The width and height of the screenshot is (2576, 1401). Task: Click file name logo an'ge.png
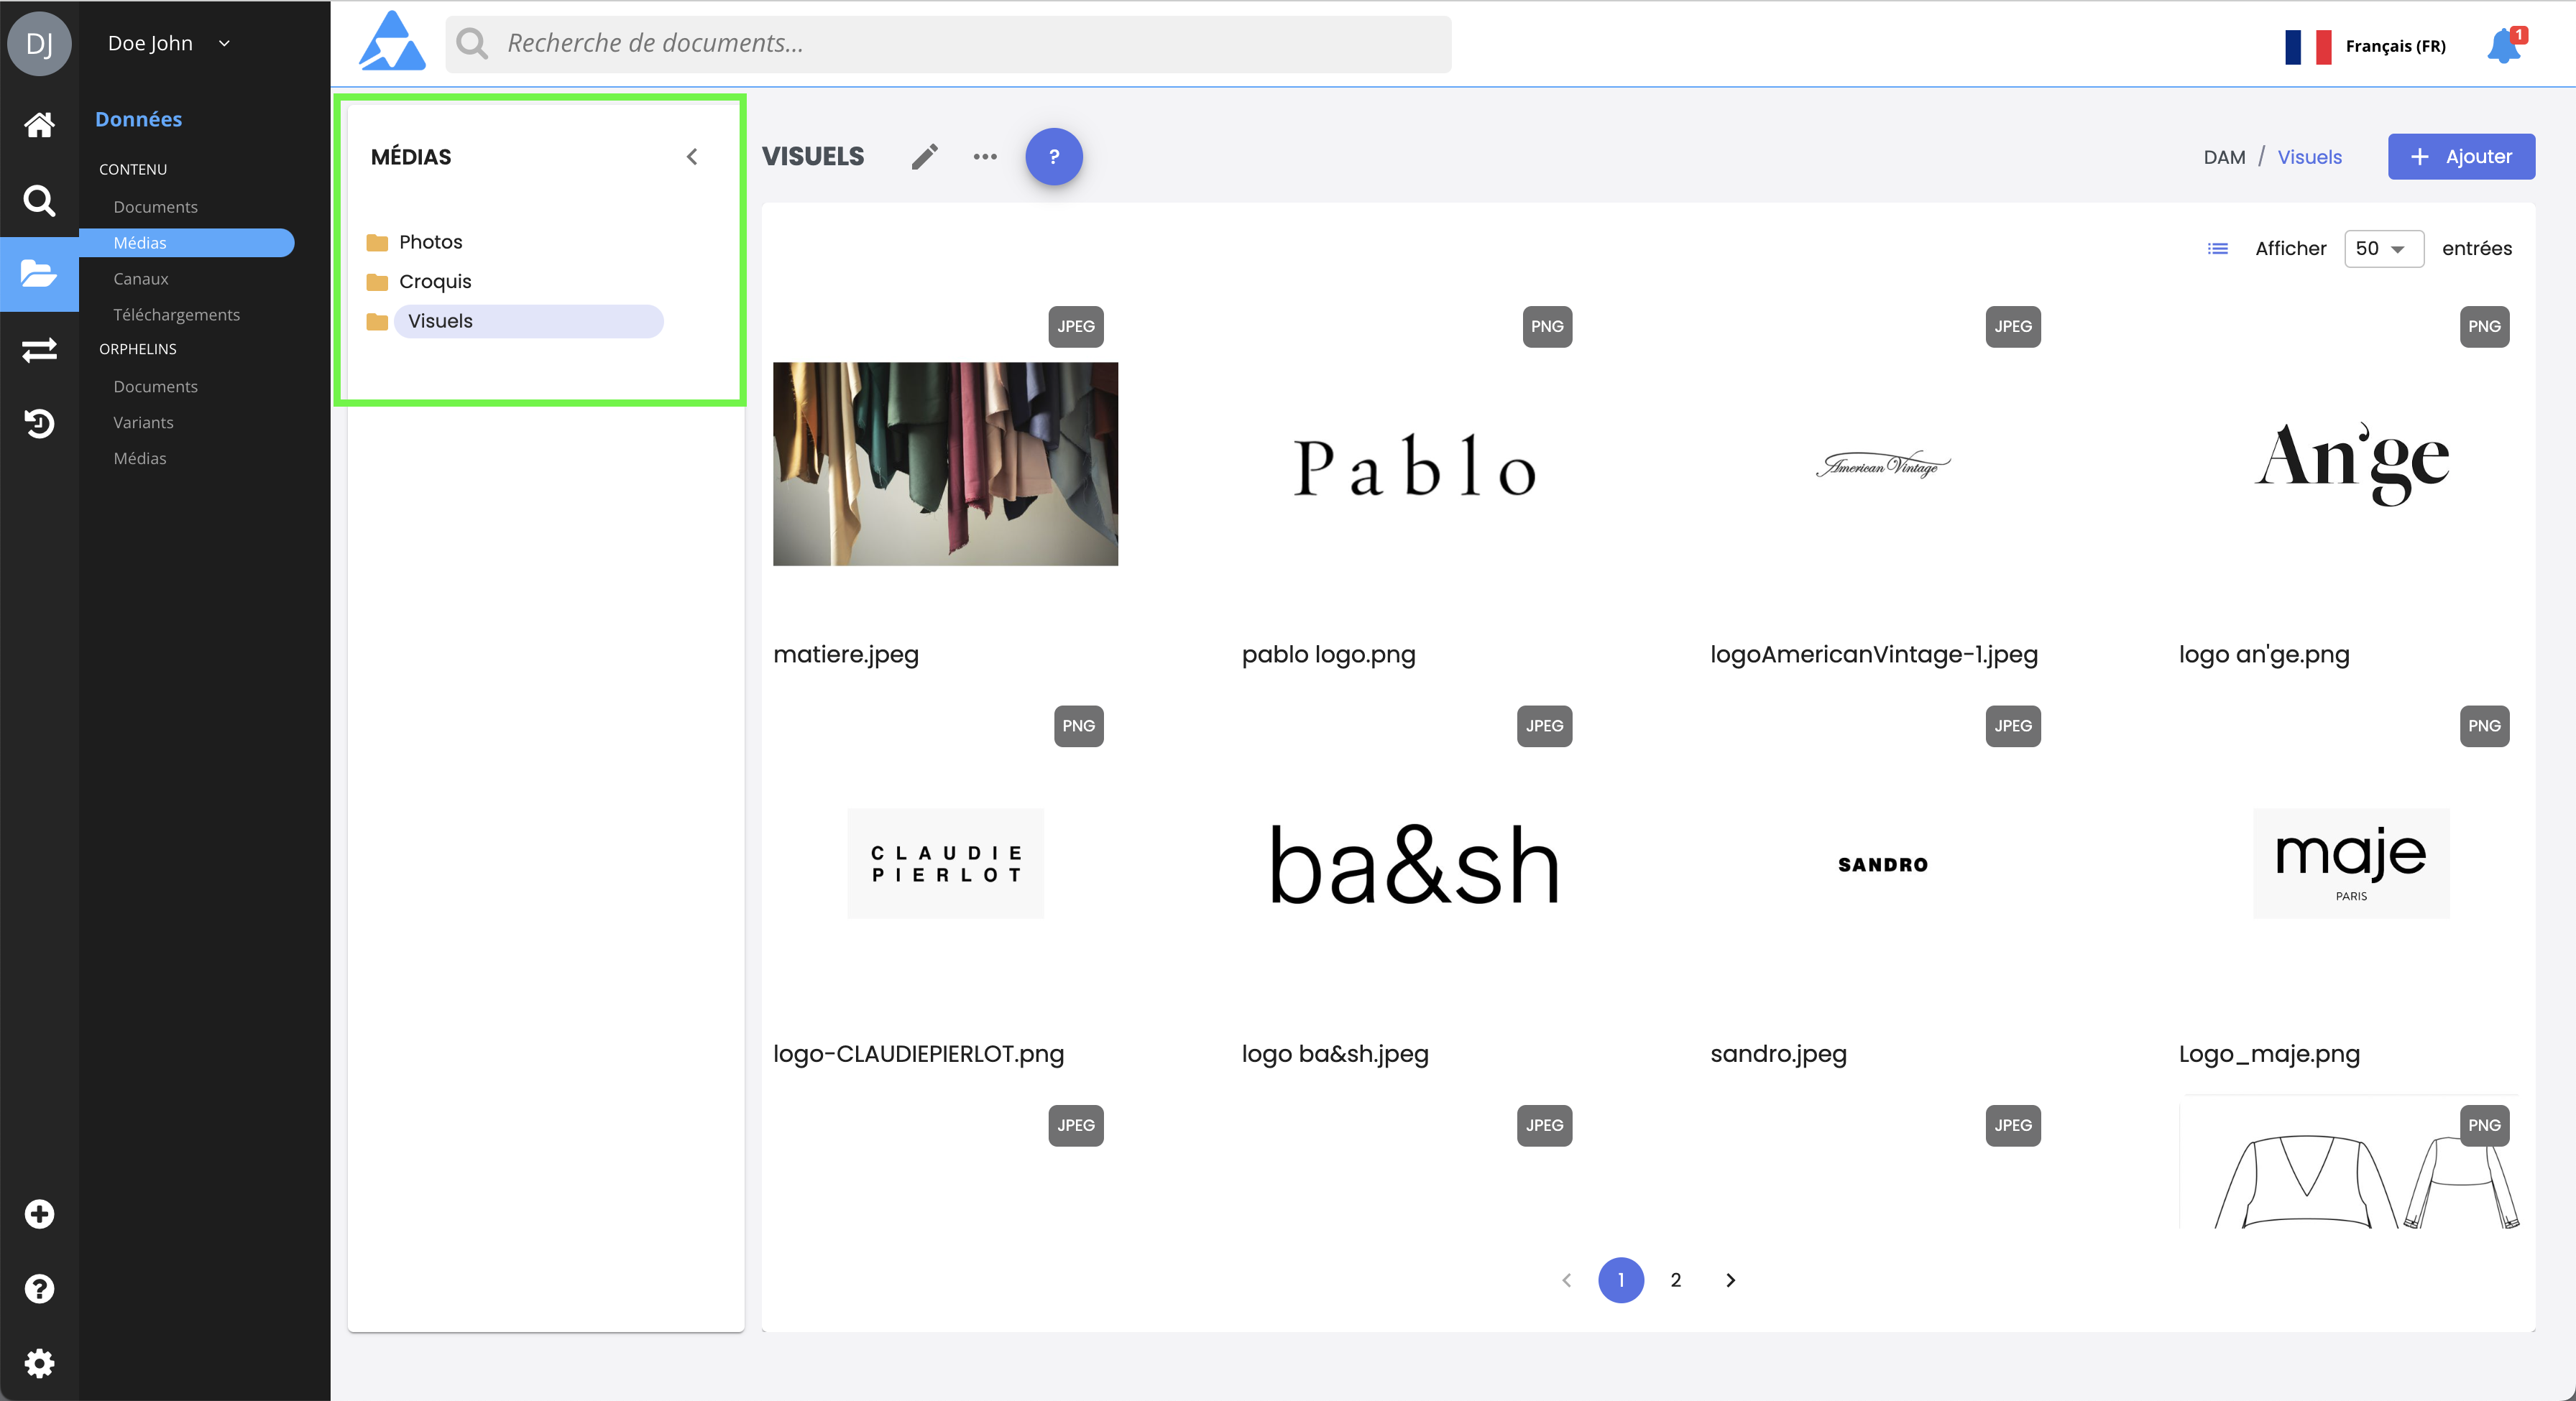tap(2264, 655)
